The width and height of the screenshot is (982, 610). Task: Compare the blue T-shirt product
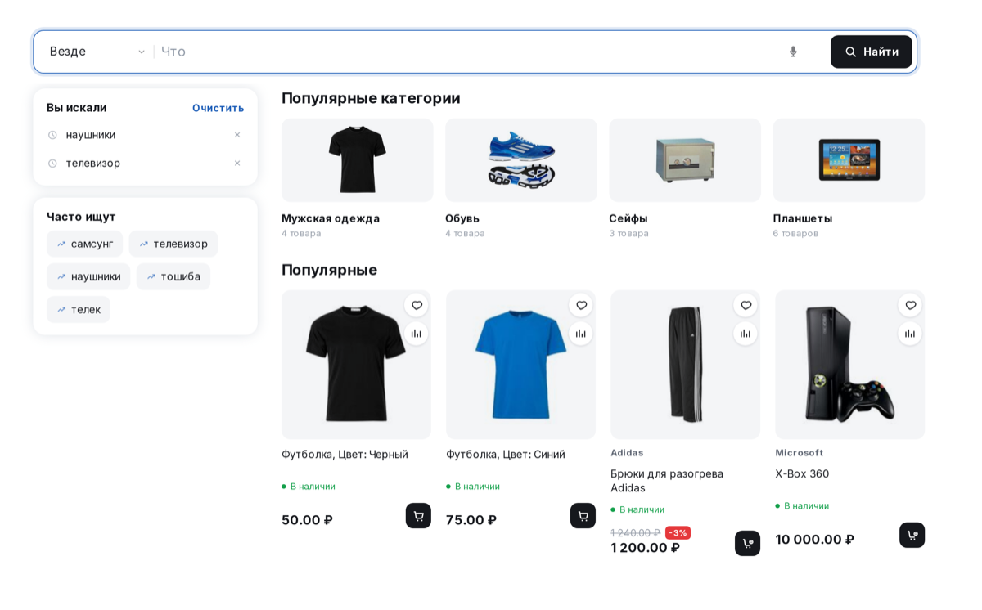click(x=581, y=334)
